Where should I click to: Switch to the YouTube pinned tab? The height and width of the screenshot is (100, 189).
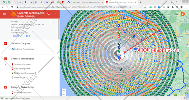[53, 2]
